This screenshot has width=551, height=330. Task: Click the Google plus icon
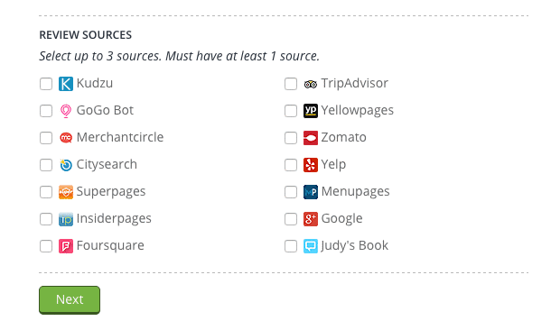click(311, 219)
